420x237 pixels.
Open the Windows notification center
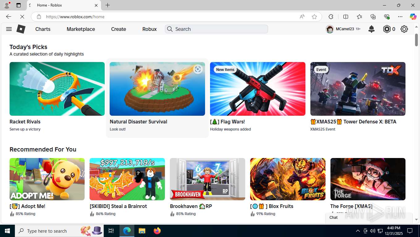410,231
